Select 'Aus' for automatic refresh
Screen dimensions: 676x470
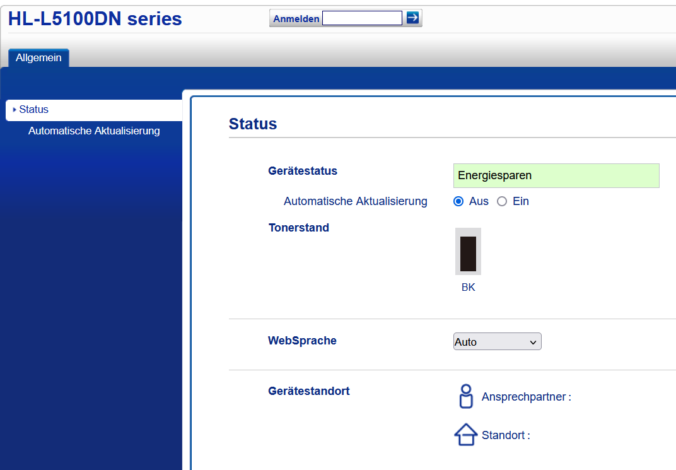click(458, 201)
